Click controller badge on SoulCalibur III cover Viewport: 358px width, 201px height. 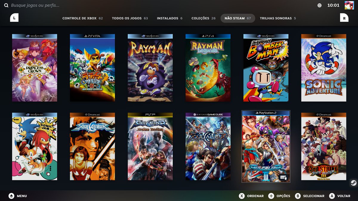pyautogui.click(x=283, y=177)
